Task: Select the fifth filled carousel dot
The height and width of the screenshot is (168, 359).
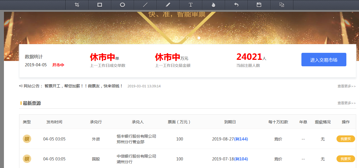Action: tap(199, 38)
